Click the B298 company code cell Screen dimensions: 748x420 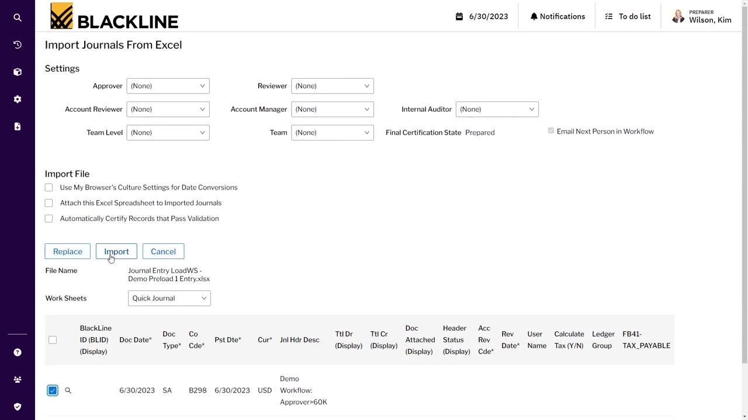click(198, 390)
